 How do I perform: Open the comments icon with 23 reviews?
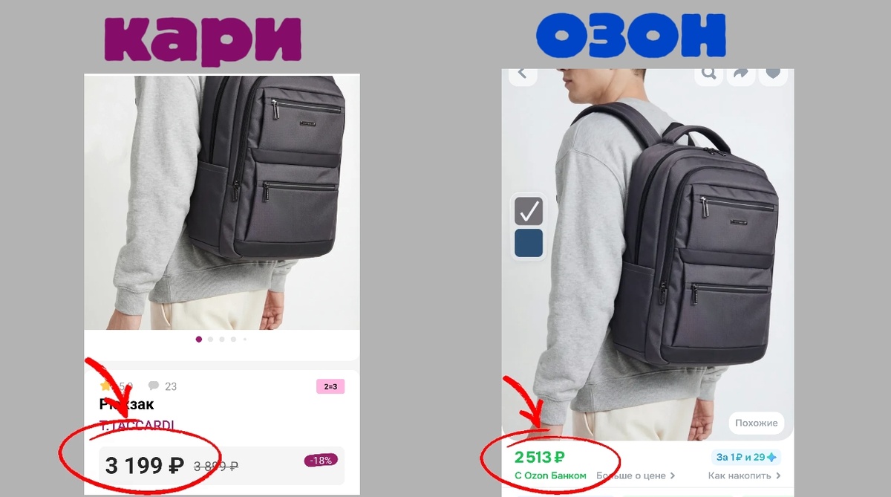point(154,386)
